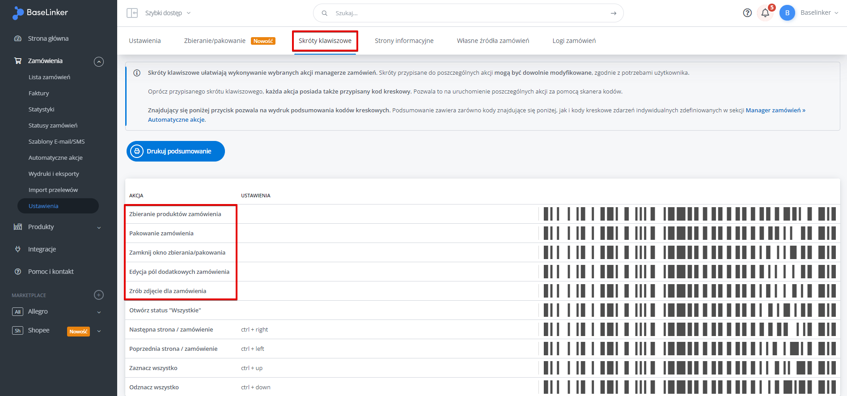Switch to the Ustawienia tab
The width and height of the screenshot is (847, 396).
point(145,41)
